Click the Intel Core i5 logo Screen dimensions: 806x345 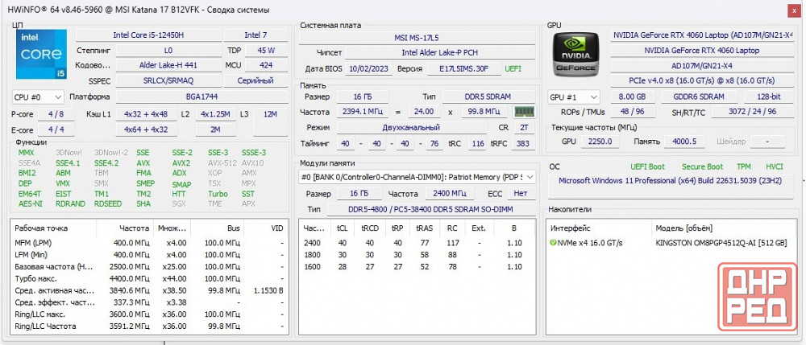pos(39,55)
